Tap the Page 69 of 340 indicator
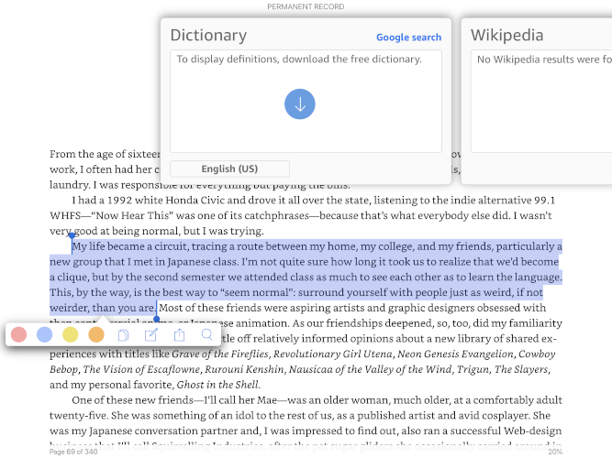Image resolution: width=612 pixels, height=458 pixels. (73, 452)
